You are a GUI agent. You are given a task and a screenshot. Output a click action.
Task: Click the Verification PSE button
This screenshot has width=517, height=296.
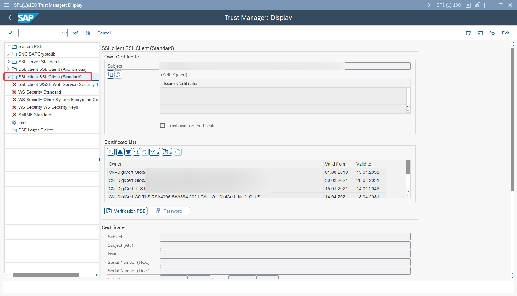(x=126, y=211)
